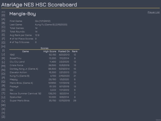Click the 139,210 high score value
161x121 pixels.
52,94
